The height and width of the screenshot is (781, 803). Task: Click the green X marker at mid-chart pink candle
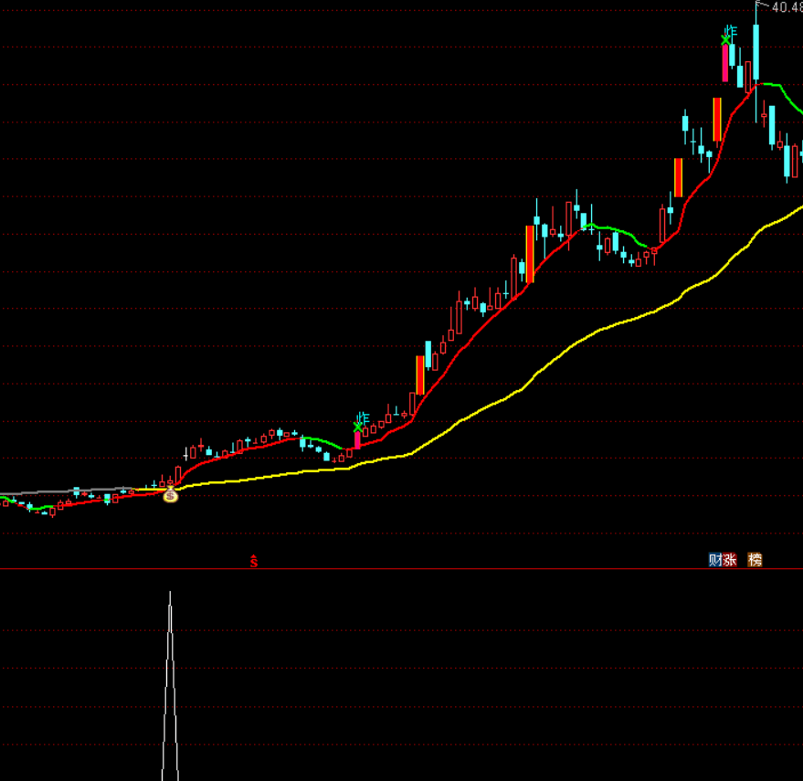tap(357, 427)
